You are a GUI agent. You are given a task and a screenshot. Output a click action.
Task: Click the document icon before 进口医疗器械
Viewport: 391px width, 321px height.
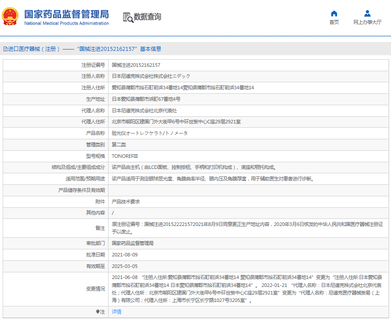[x=5, y=49]
